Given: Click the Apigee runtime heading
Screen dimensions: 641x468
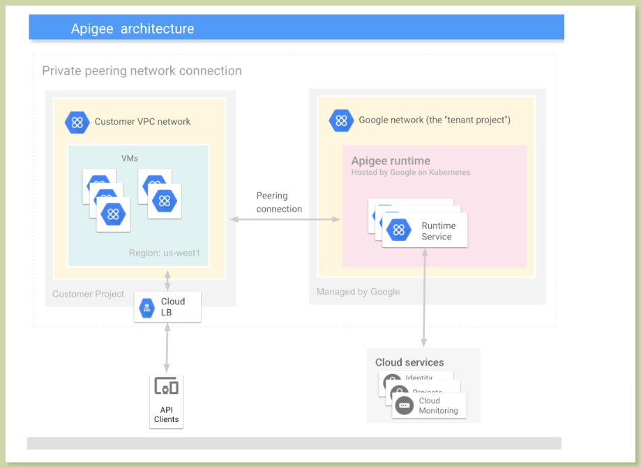Looking at the screenshot, I should (x=391, y=160).
